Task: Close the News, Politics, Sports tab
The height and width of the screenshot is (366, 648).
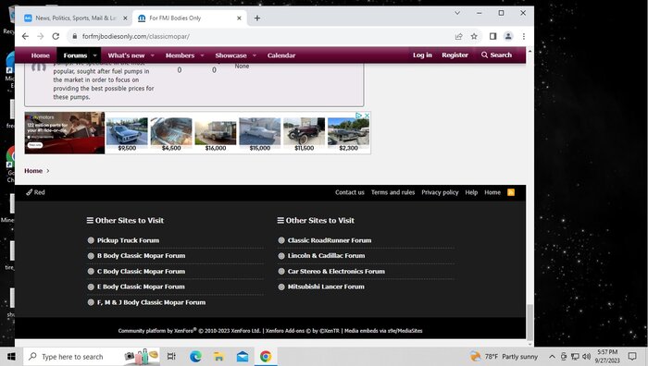Action: click(125, 18)
